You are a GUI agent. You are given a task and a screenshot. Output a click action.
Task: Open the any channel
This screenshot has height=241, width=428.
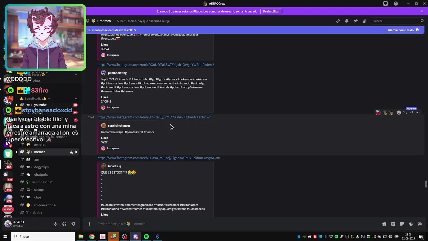pyautogui.click(x=48, y=160)
